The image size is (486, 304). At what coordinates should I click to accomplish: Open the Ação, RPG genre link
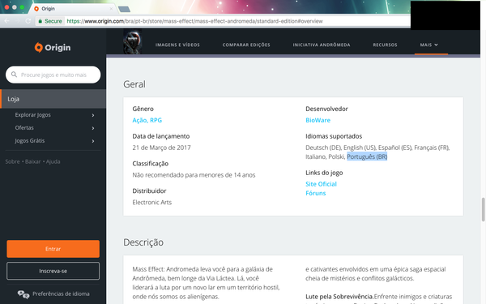click(x=147, y=120)
